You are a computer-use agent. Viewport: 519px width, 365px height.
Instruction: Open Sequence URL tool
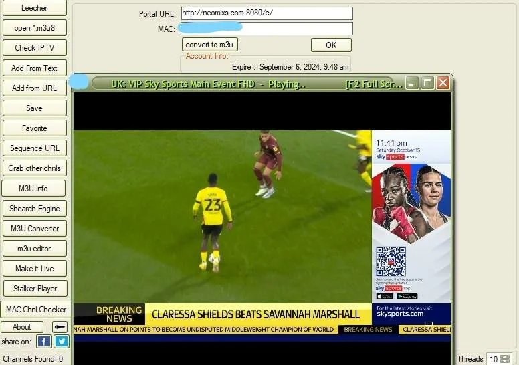click(34, 148)
